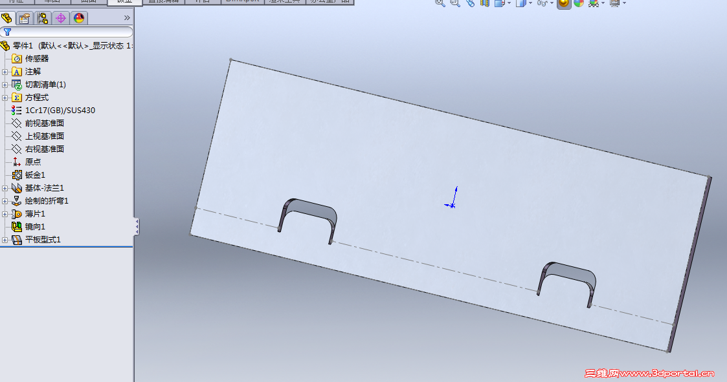727x382 pixels.
Task: Click the blue origin triad on model
Action: click(452, 197)
